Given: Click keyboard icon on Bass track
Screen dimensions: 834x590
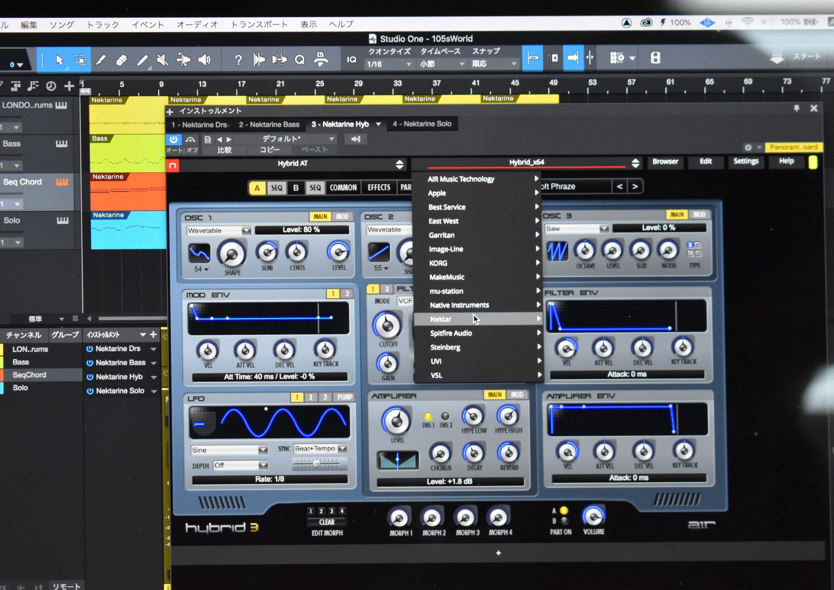Looking at the screenshot, I should pos(62,144).
